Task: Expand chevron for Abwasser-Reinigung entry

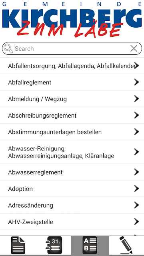Action: point(136,152)
